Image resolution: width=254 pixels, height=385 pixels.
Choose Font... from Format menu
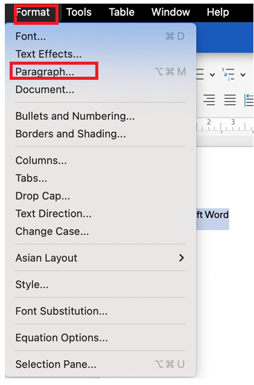pos(100,36)
